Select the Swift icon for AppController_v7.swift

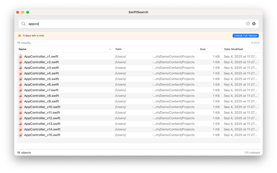tap(20, 90)
